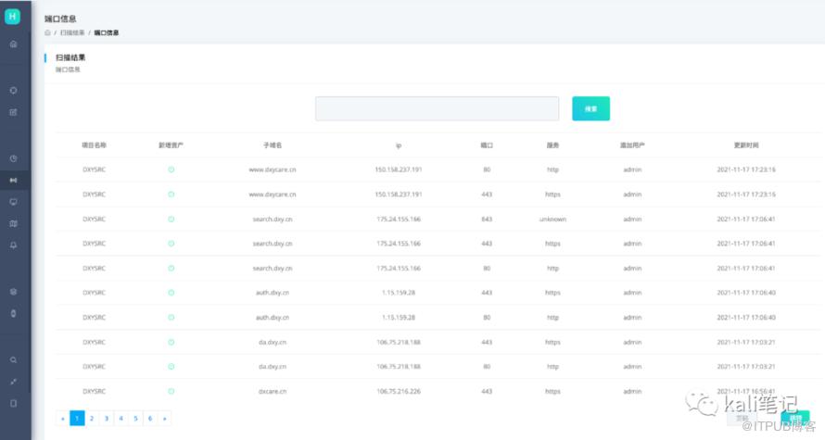This screenshot has width=825, height=440.
Task: Click the green H logo in sidebar
Action: [x=13, y=16]
